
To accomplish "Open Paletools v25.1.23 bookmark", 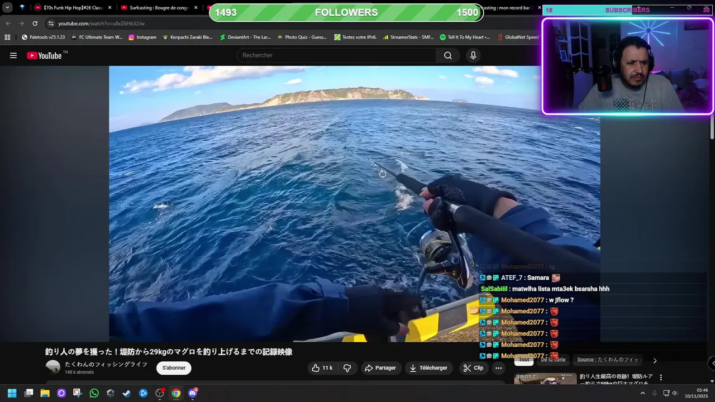I will coord(43,37).
